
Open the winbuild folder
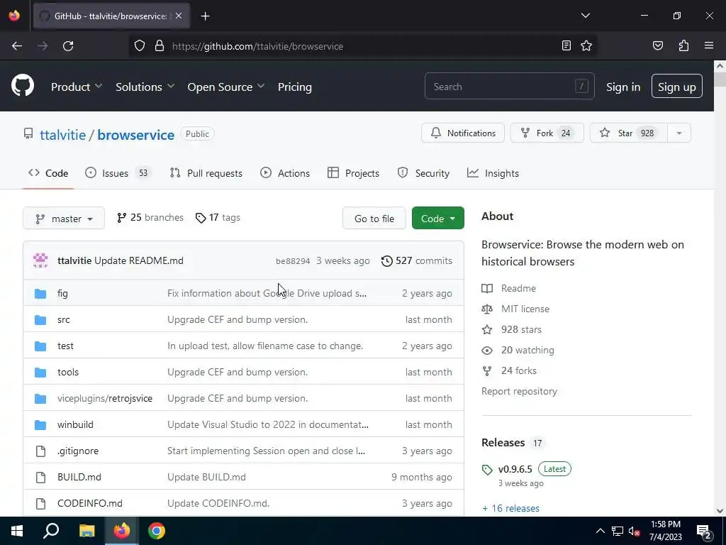coord(75,424)
